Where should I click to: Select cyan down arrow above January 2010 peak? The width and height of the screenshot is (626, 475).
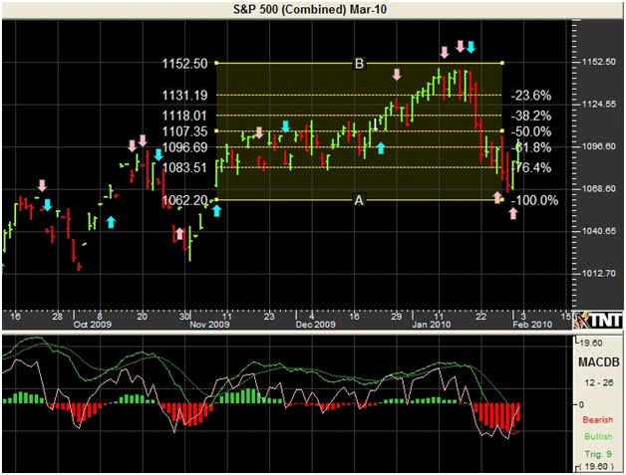(x=471, y=47)
